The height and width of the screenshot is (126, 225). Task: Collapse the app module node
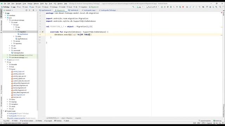[4, 13]
